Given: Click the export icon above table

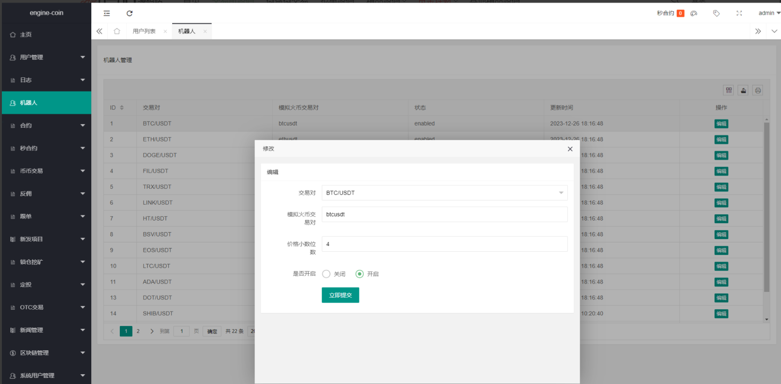Looking at the screenshot, I should pyautogui.click(x=743, y=90).
